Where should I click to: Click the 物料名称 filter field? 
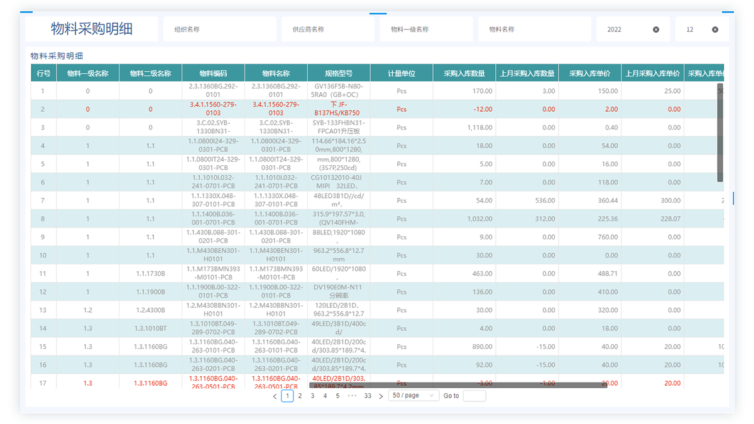point(534,30)
